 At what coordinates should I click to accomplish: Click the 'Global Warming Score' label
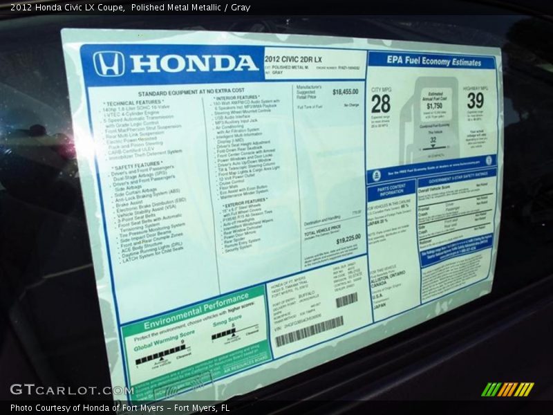point(164,340)
